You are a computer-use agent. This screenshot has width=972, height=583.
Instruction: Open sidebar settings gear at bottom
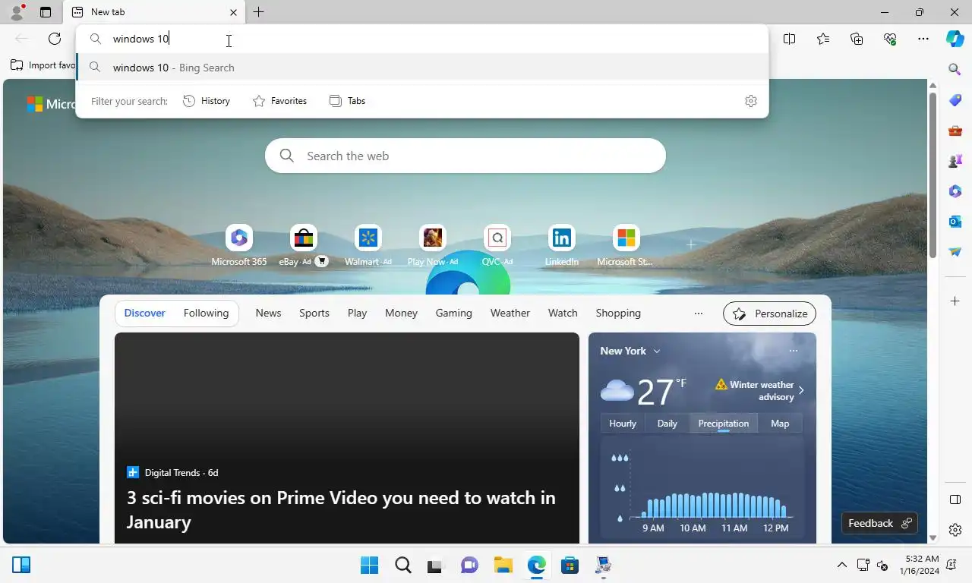click(955, 530)
